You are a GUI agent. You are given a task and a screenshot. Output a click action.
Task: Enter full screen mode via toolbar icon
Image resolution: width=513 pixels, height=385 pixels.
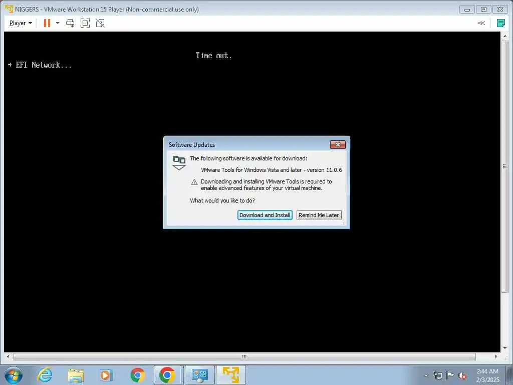pos(85,23)
